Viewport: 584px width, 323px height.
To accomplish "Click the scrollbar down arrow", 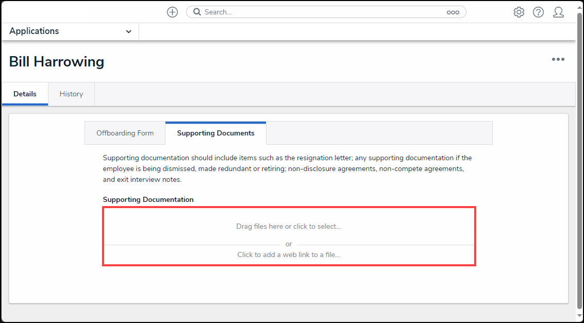I will coord(580,316).
